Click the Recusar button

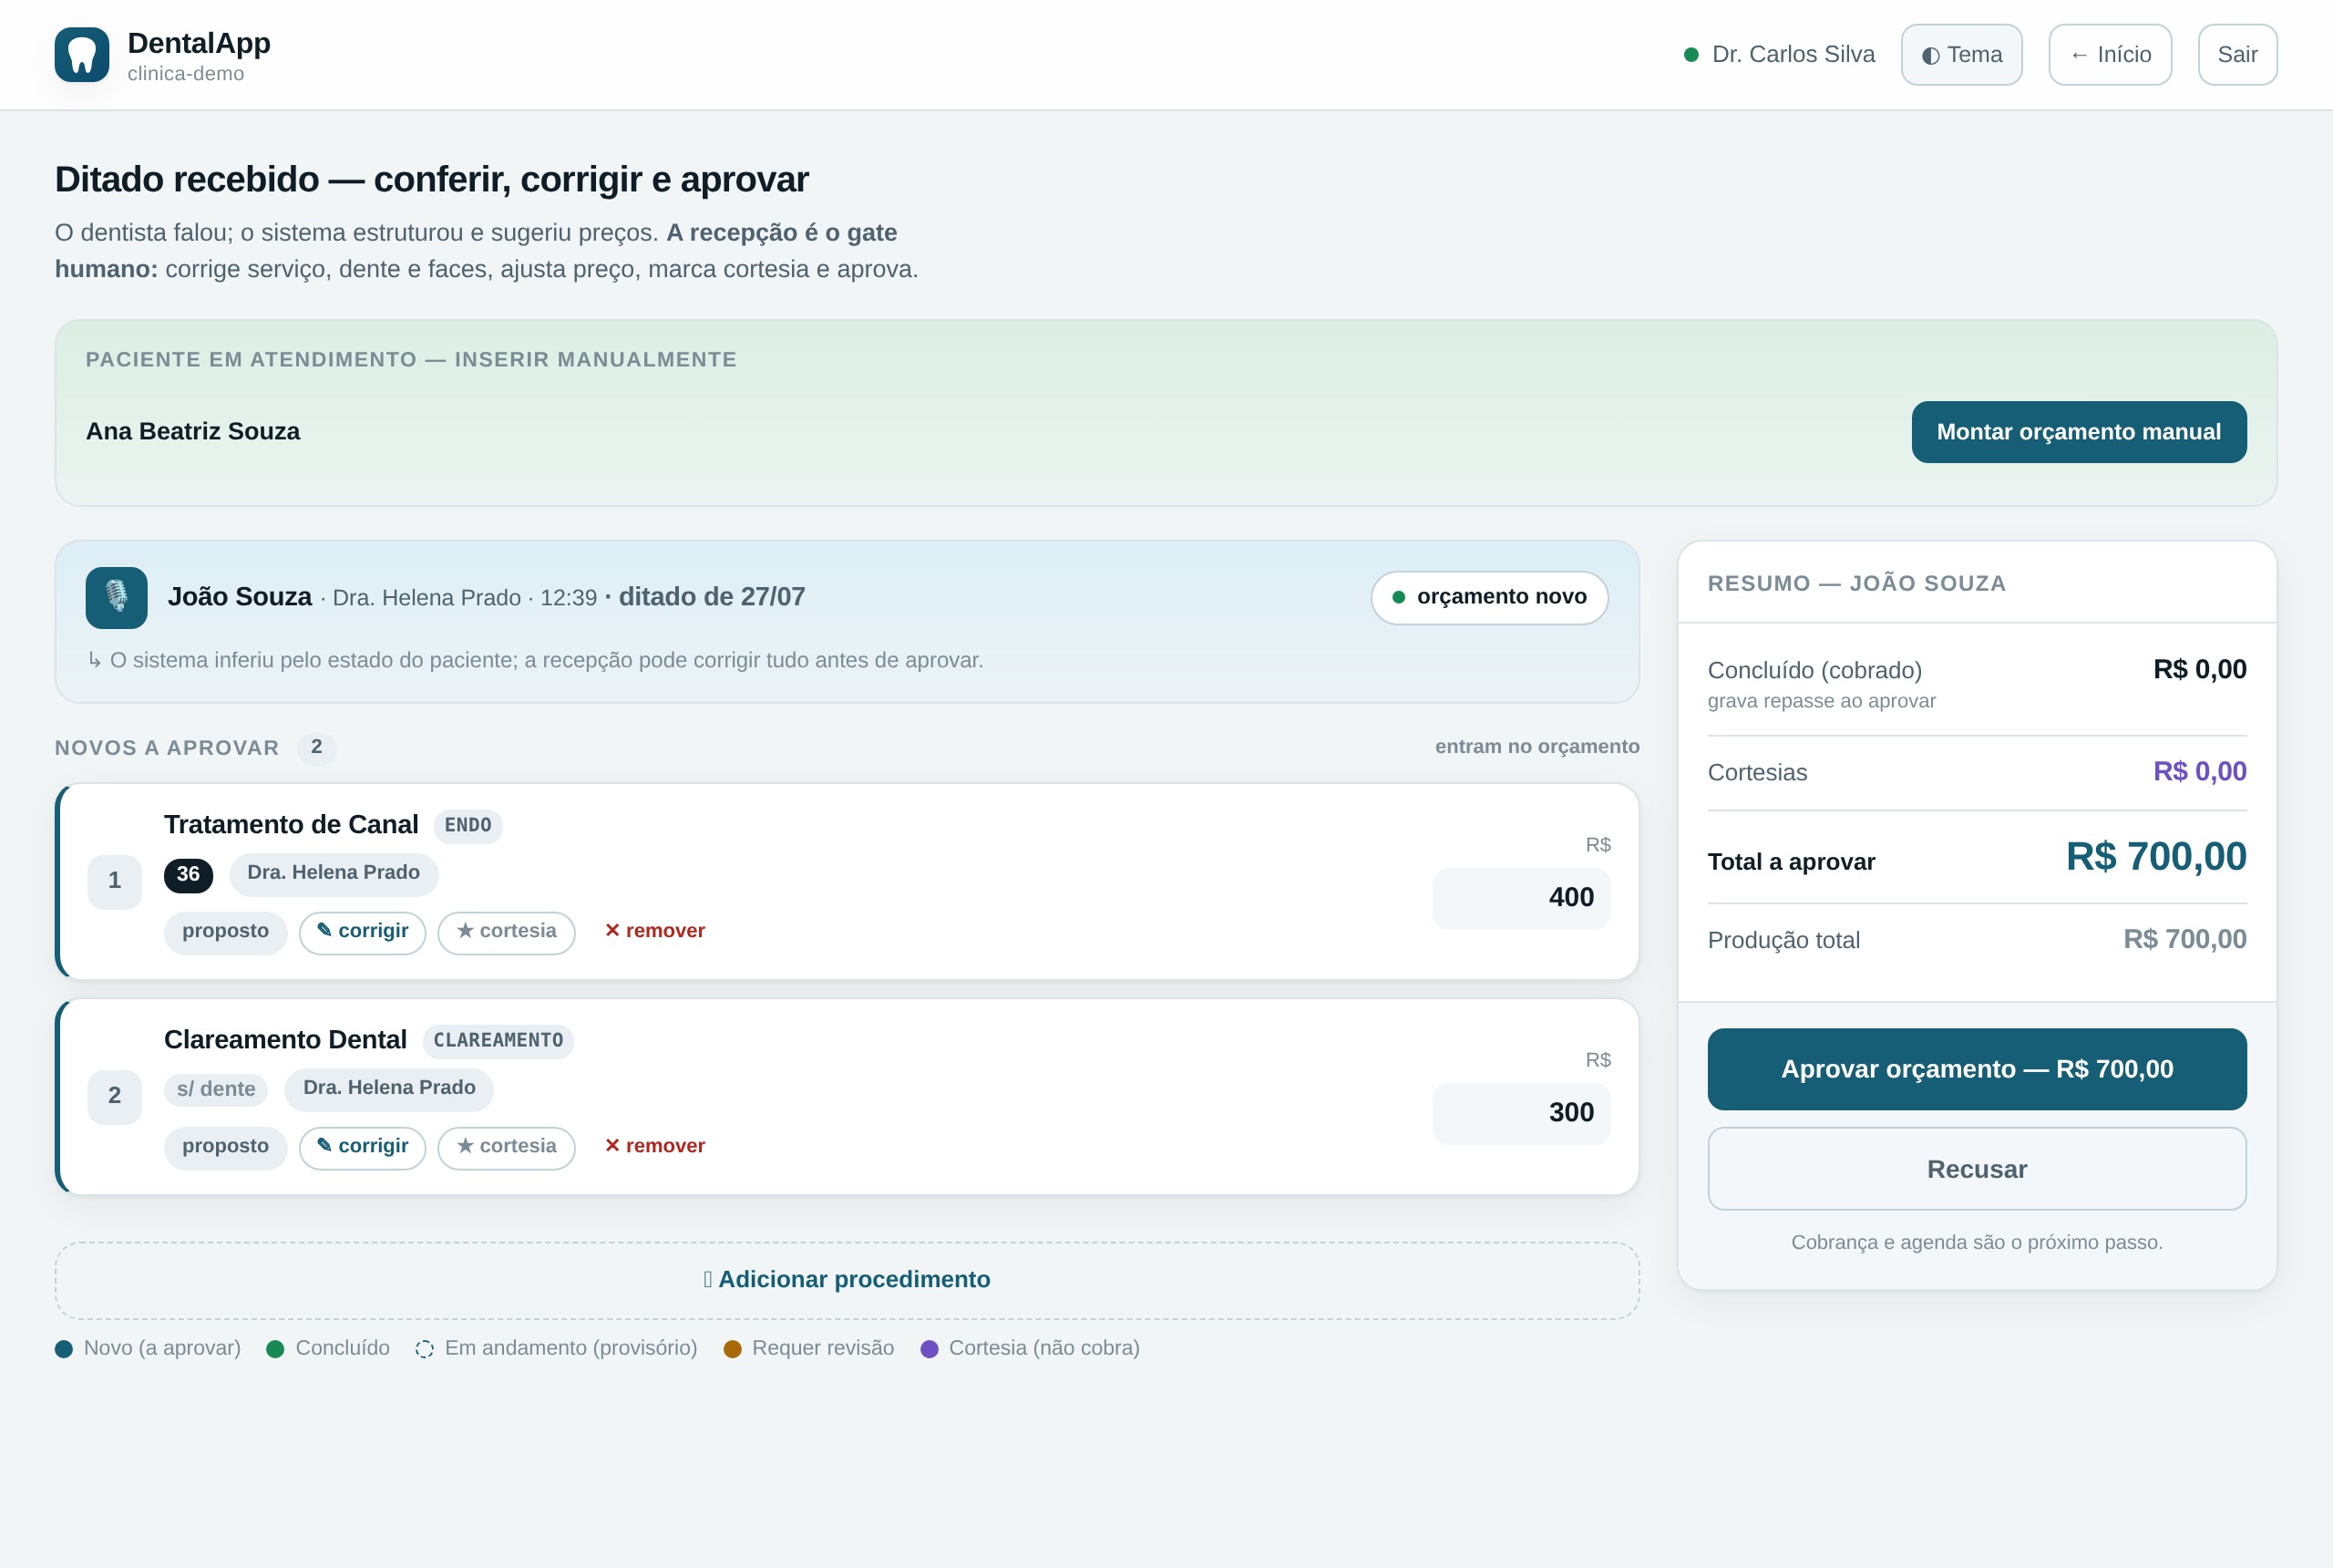(1978, 1169)
